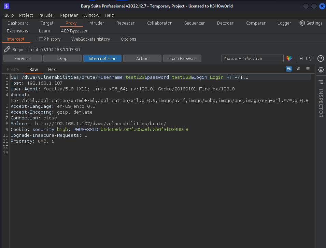Click the Referer header line
Viewport: 326px width, 248px height.
(x=88, y=124)
